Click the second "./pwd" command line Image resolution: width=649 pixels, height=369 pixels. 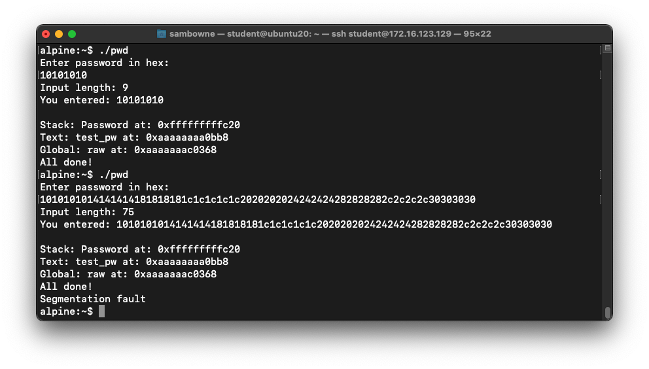113,175
